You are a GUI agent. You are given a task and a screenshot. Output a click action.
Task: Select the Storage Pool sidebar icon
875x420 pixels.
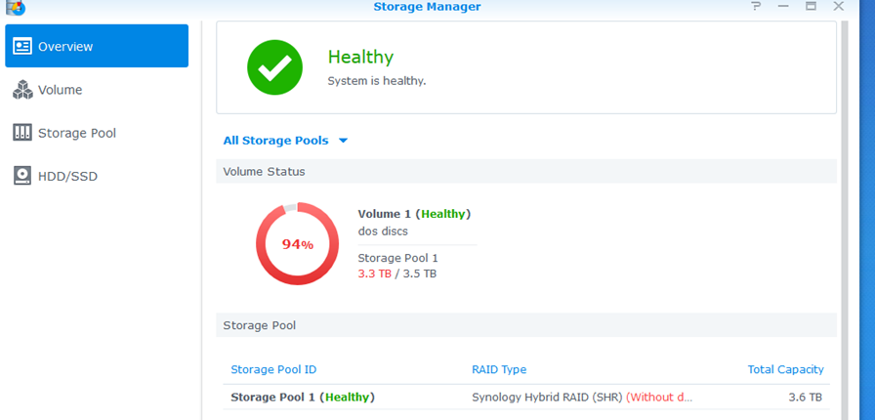(x=22, y=133)
